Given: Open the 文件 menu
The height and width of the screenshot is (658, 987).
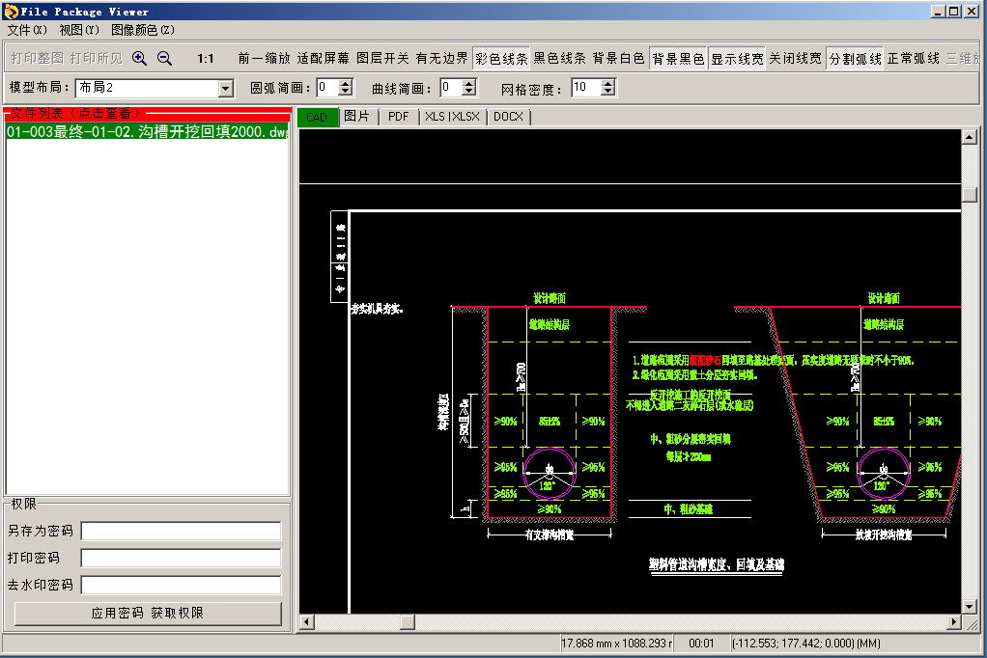Looking at the screenshot, I should (x=26, y=30).
